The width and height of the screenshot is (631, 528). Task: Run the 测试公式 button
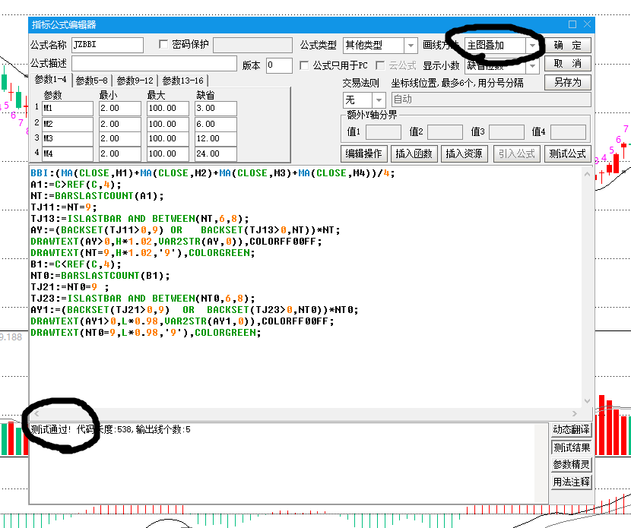tap(567, 153)
